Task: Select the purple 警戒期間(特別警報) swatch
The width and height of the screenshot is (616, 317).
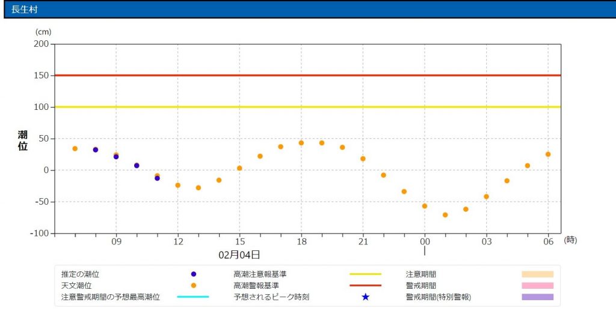Action: [x=537, y=297]
